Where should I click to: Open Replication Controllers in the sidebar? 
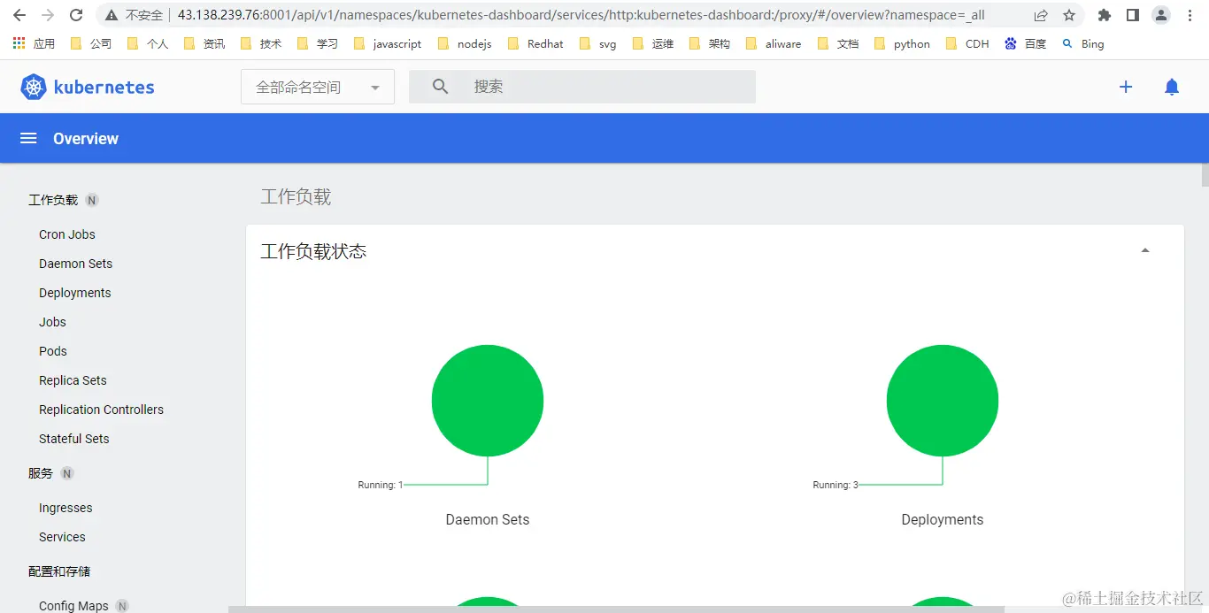click(x=101, y=410)
